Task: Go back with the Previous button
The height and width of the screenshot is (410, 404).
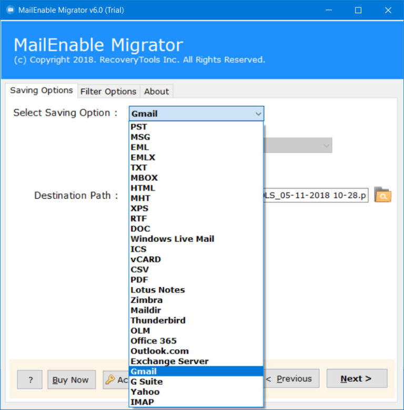Action: pyautogui.click(x=289, y=378)
